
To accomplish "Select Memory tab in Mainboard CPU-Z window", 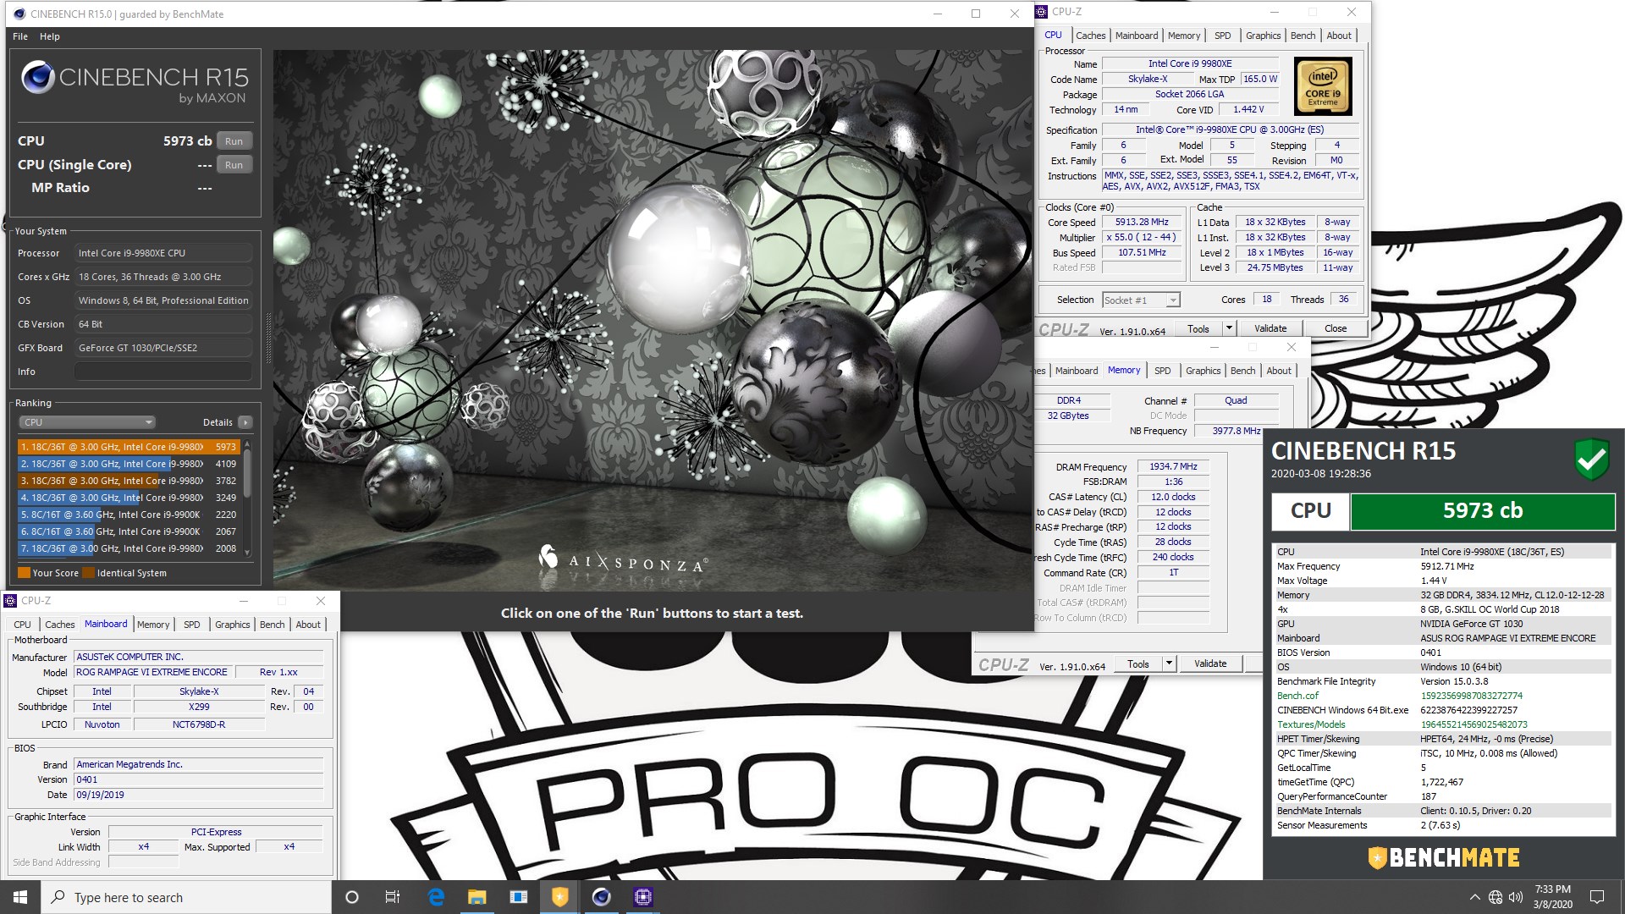I will click(153, 625).
